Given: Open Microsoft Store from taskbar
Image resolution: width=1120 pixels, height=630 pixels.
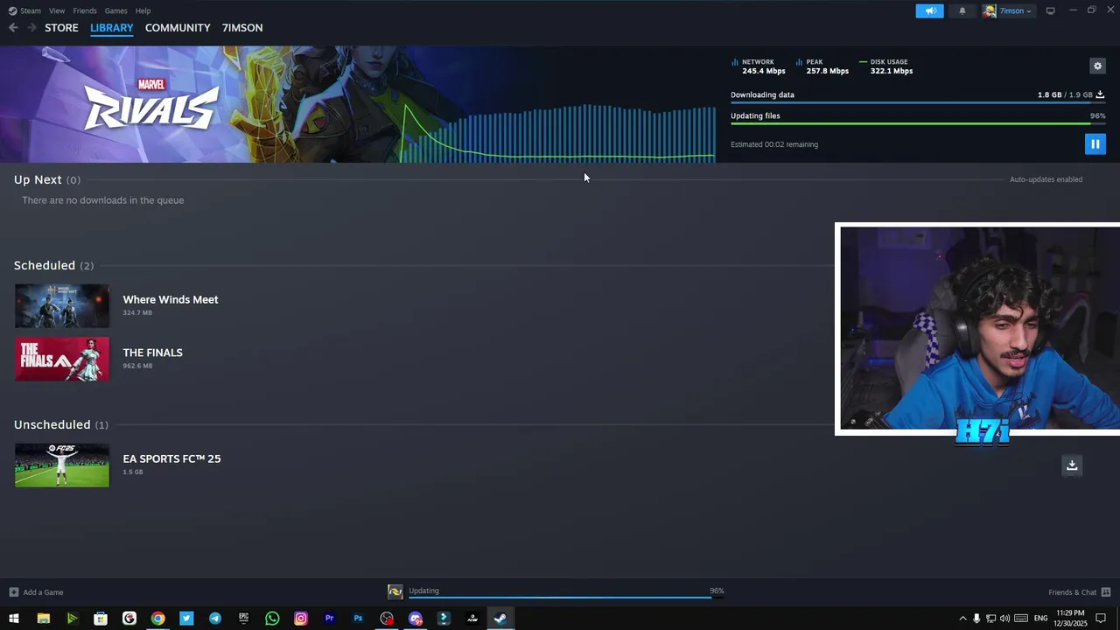Looking at the screenshot, I should (x=101, y=619).
